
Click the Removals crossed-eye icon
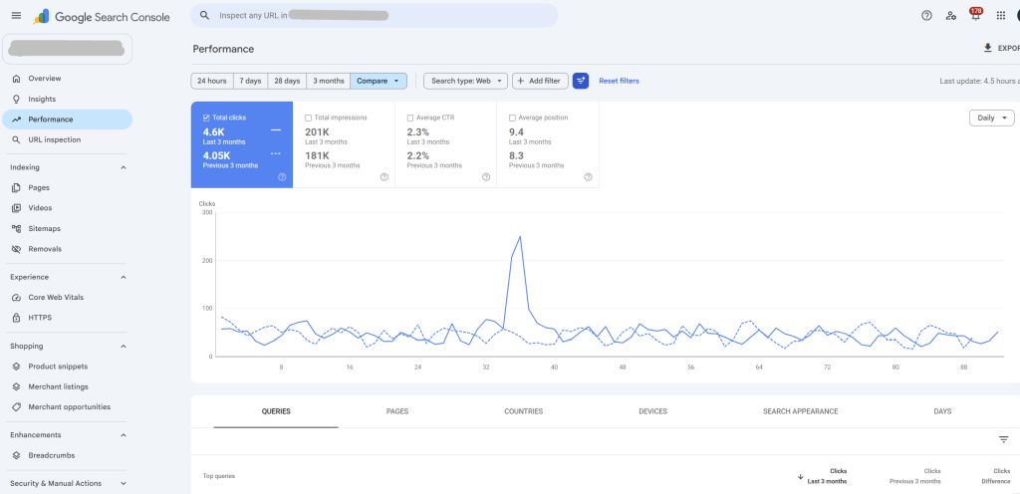coord(16,249)
